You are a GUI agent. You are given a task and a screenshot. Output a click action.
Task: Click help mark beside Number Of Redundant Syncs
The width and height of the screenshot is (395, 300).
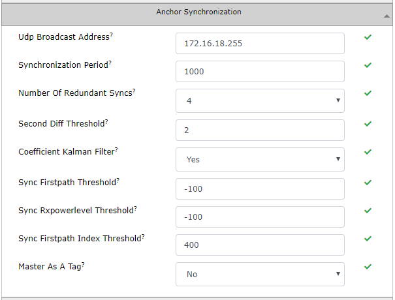click(134, 91)
